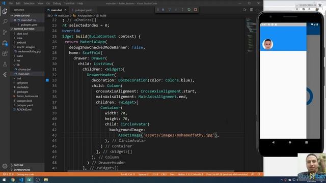Click the notifications bell in status bar
Image resolution: width=326 pixels, height=183 pixels.
[x=259, y=174]
